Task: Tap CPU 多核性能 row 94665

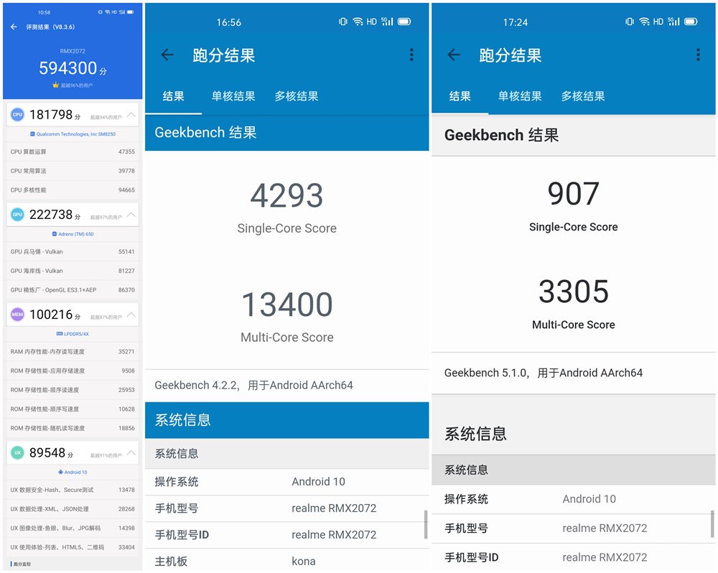Action: click(73, 190)
